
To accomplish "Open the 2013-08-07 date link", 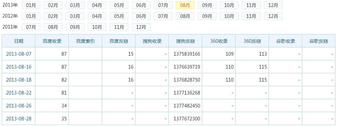I will point(19,54).
